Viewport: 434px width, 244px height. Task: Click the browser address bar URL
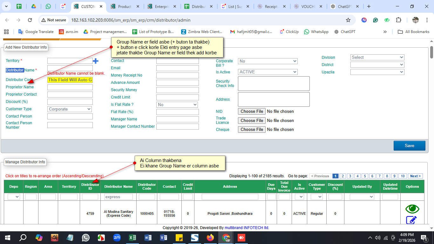click(x=131, y=20)
